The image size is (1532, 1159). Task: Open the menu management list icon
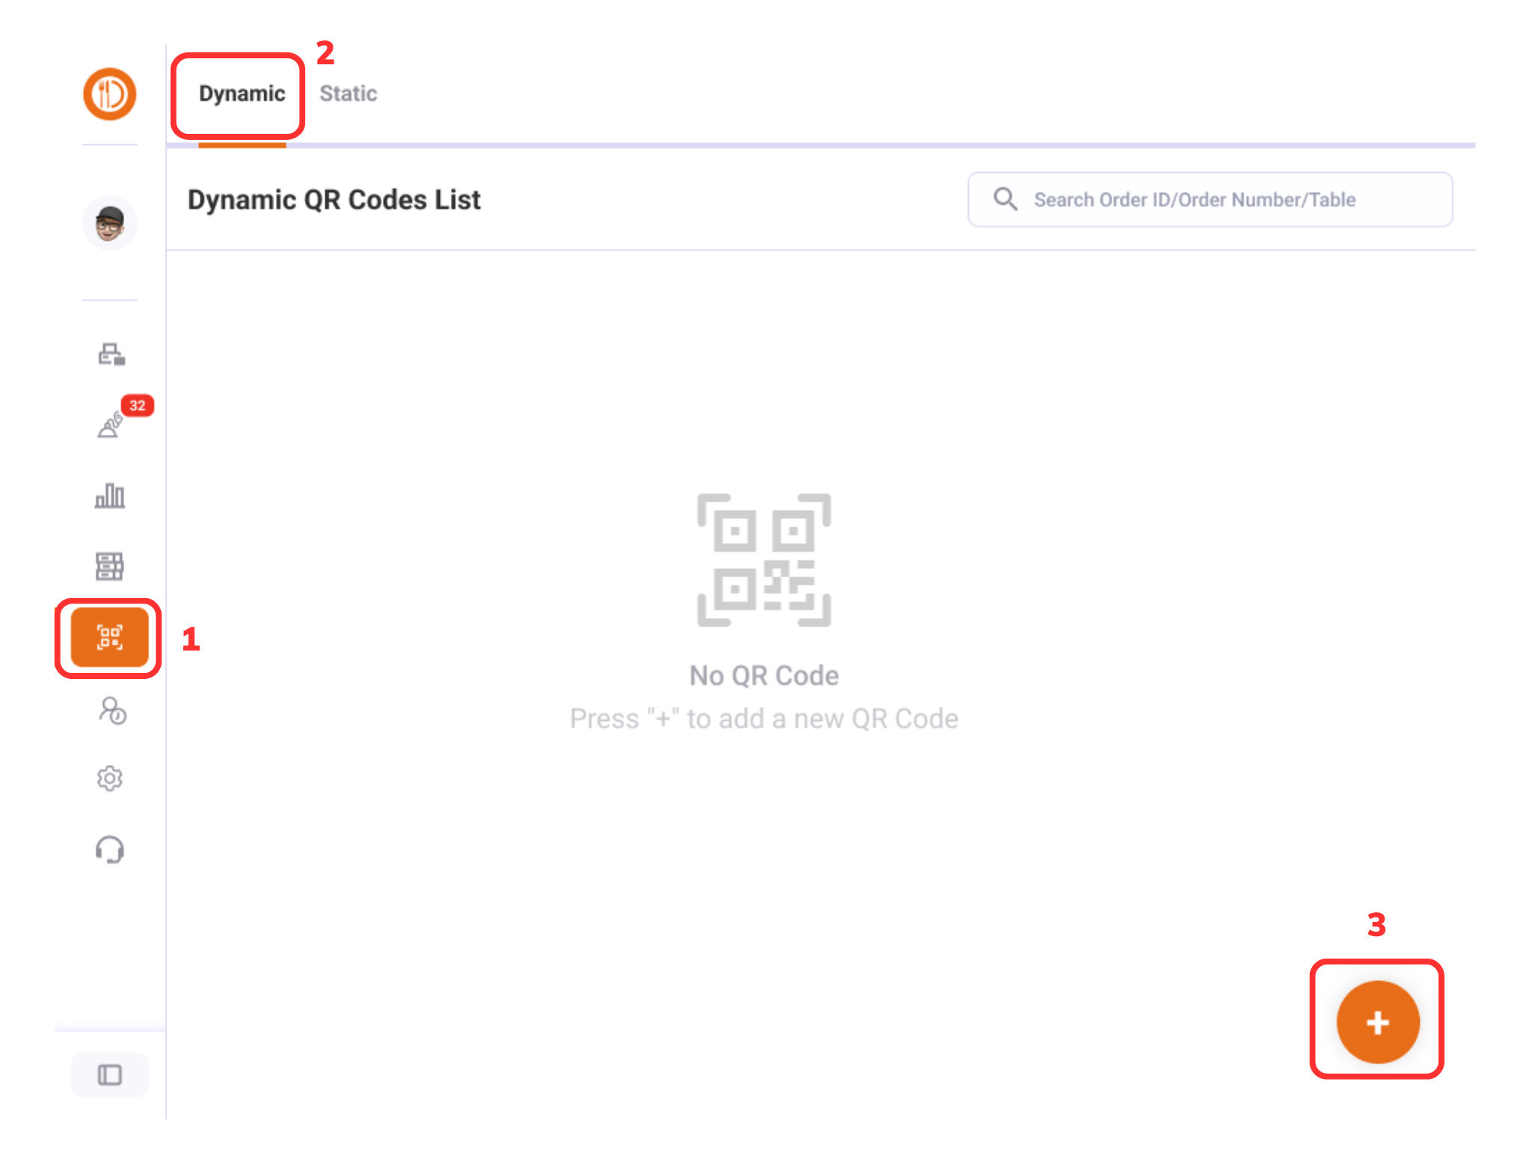tap(109, 566)
